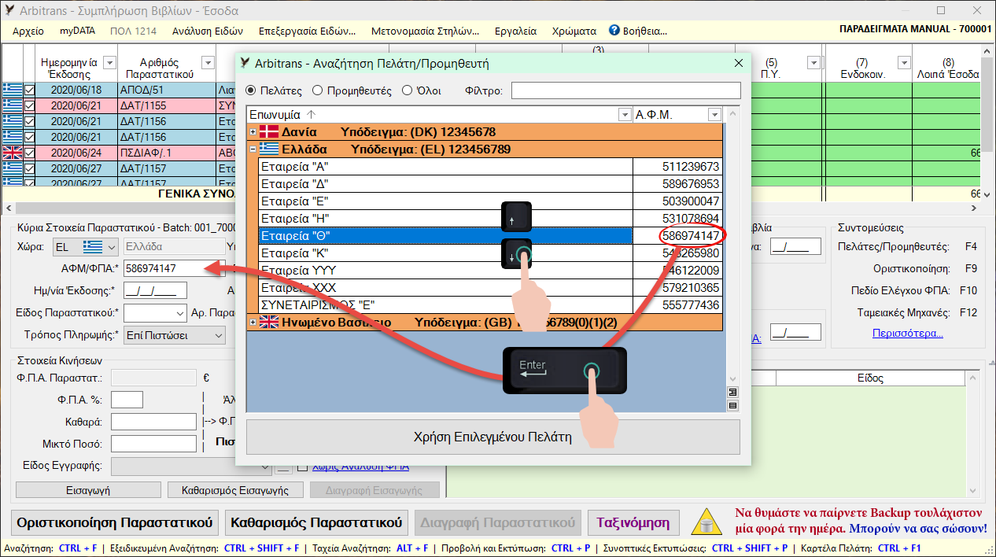Untick the checkbox of the ΔΑΤ/1155 row
Viewport: 996px width, 557px height.
30,105
